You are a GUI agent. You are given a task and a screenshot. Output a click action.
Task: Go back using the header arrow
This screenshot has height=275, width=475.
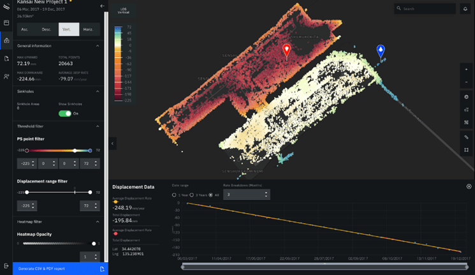point(103,6)
